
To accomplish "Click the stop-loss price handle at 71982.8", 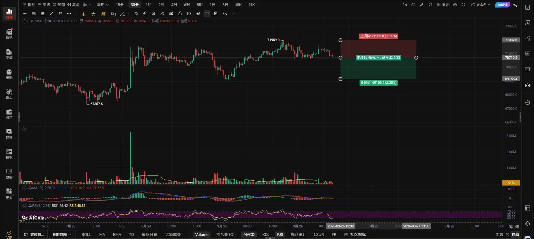I will coord(340,40).
